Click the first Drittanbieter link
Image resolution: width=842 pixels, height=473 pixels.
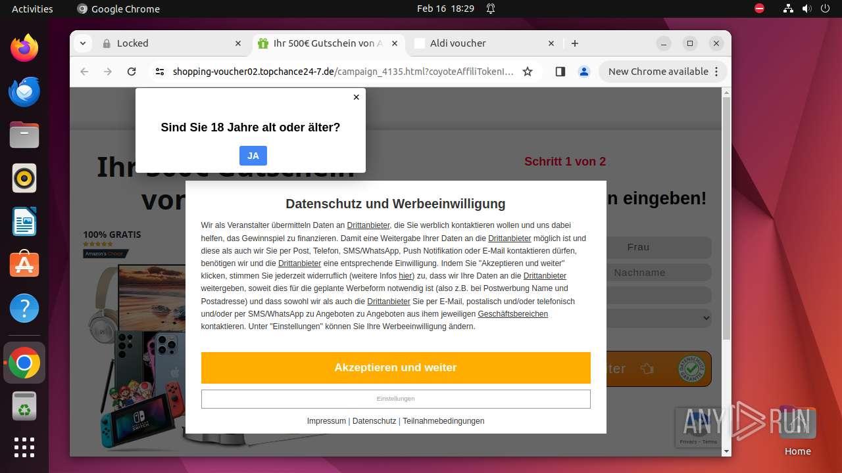point(368,225)
